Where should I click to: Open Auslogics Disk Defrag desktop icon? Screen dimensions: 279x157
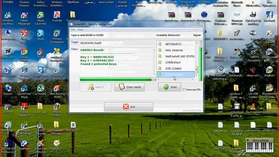[x=24, y=128]
